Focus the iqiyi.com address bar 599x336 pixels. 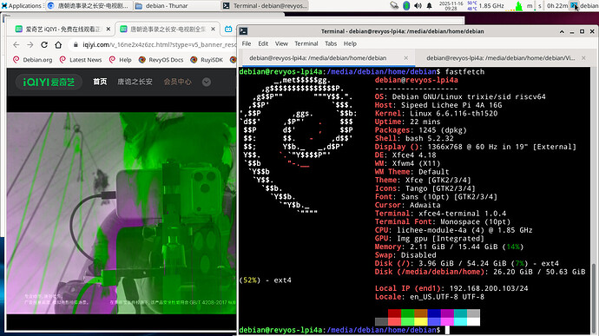(153, 45)
